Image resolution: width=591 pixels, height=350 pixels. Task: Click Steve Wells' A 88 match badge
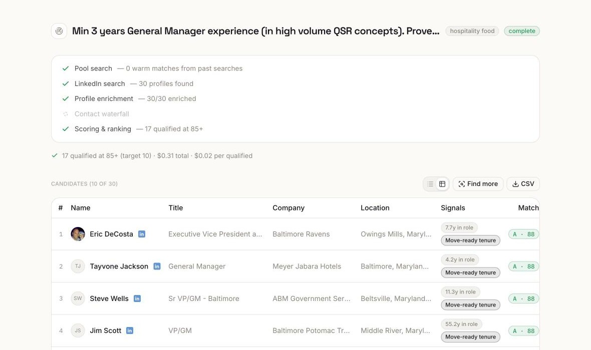click(523, 299)
